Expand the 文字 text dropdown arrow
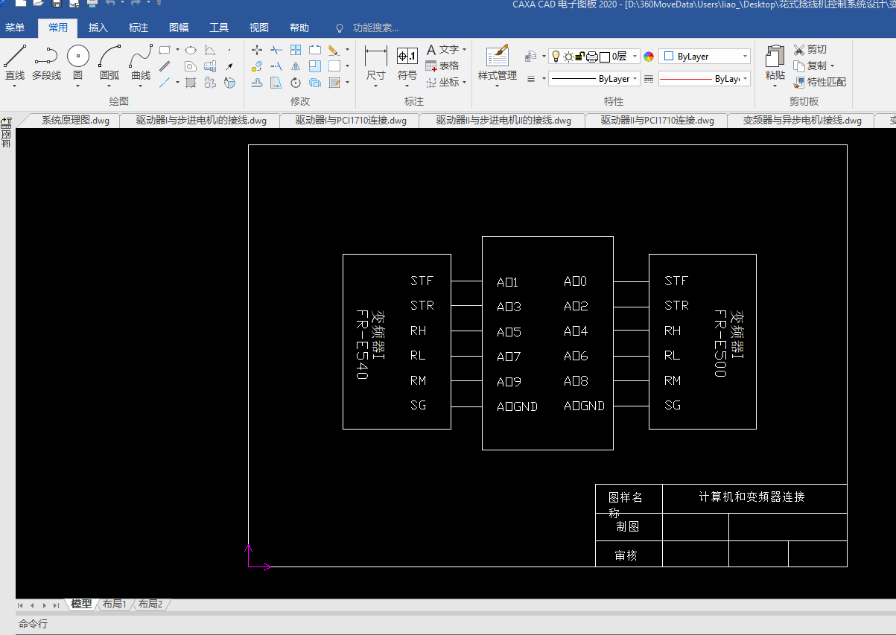896x635 pixels. coord(464,50)
